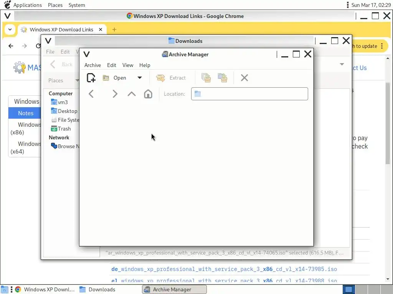Select the first workspace switcher box

348,289
